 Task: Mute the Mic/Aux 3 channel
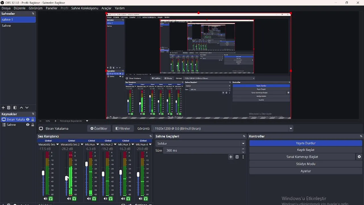point(123,199)
